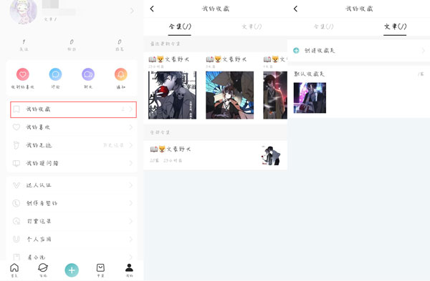
Task: Open 我的收藏 highlighted row
Action: click(x=74, y=109)
